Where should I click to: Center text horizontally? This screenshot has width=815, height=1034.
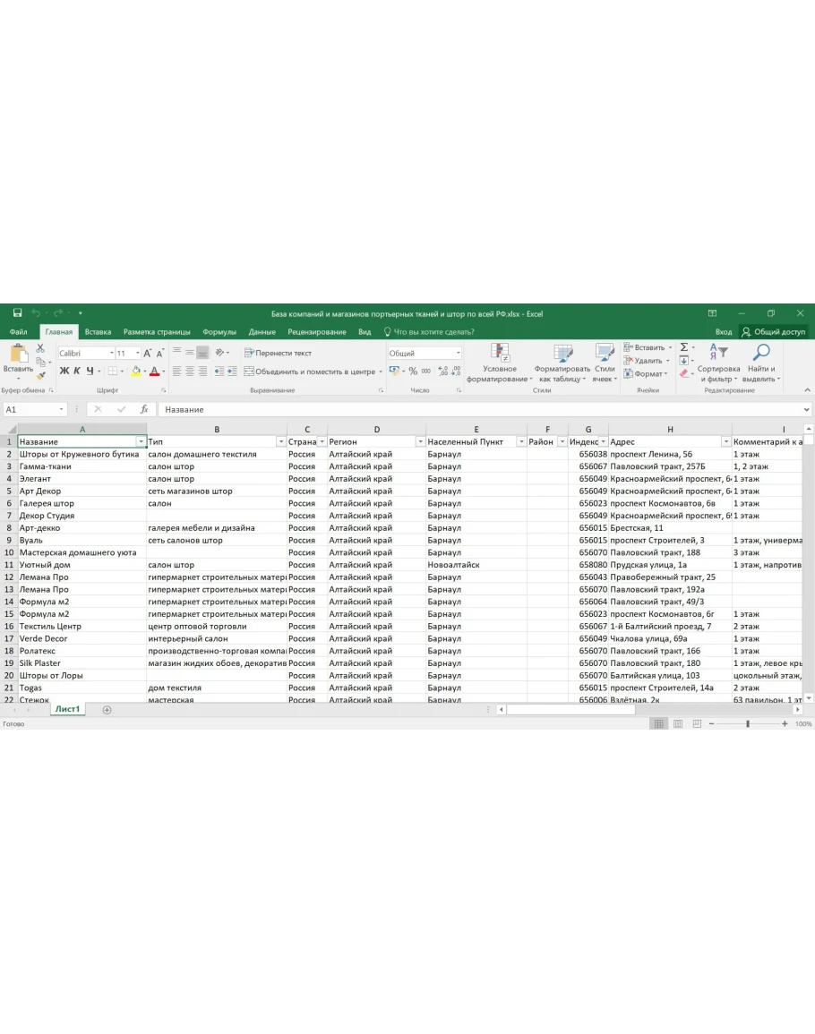189,372
